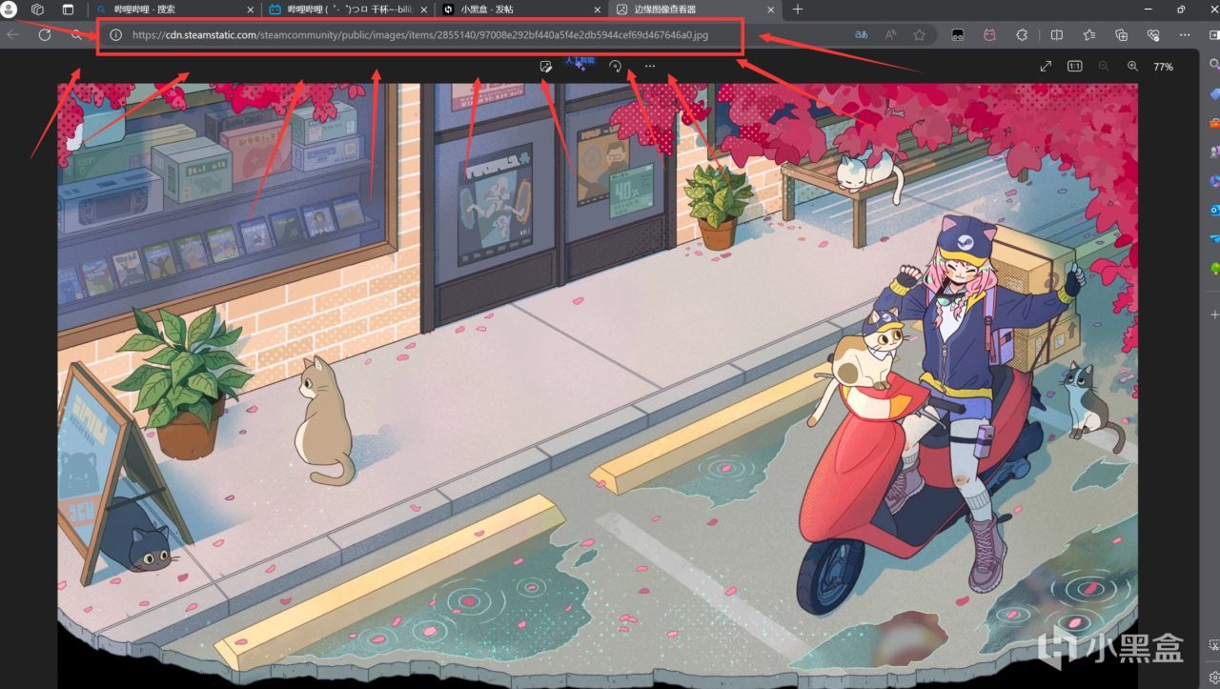Open the Favorites list icon
Viewport: 1220px width, 689px height.
click(1088, 34)
